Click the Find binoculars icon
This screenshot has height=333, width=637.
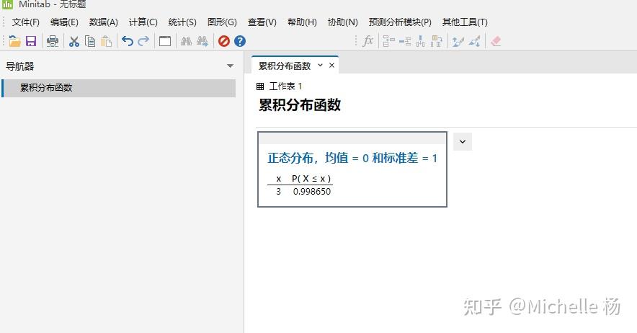(186, 41)
